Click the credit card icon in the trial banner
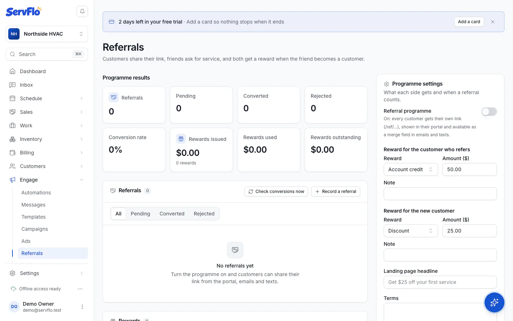Image resolution: width=513 pixels, height=321 pixels. pos(112,22)
